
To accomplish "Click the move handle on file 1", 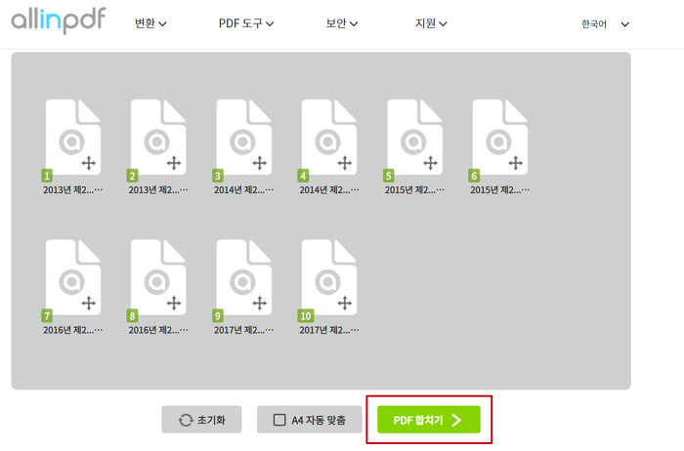I will coord(89,163).
